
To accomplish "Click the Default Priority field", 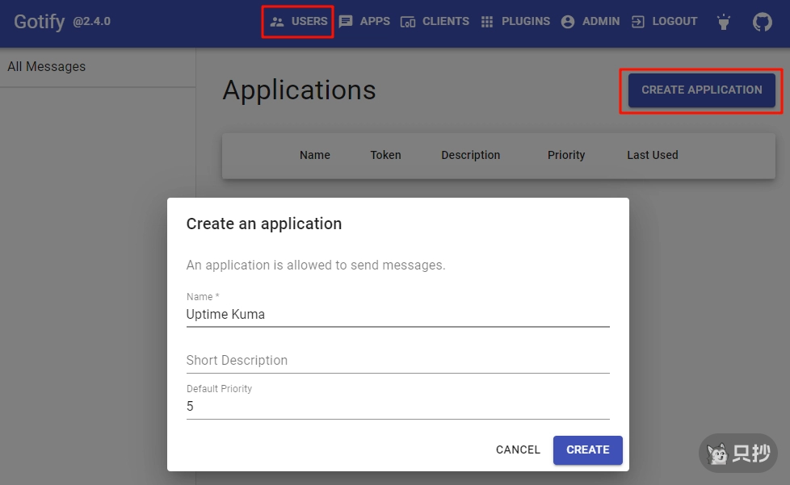I will 397,406.
